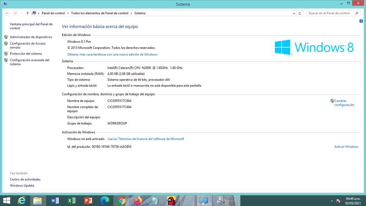Click the shield icon beside Protección del sistema

pos(6,54)
